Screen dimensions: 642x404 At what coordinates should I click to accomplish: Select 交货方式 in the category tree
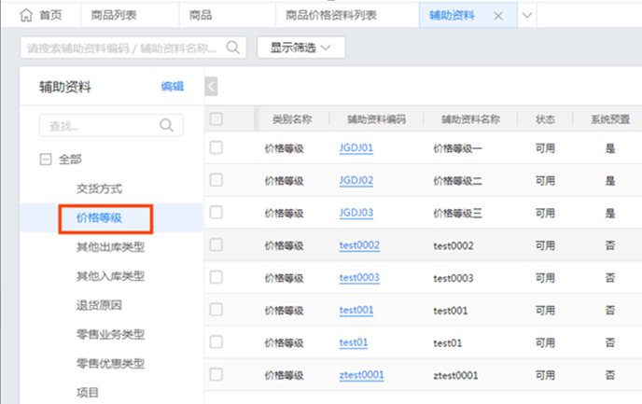[x=100, y=188]
